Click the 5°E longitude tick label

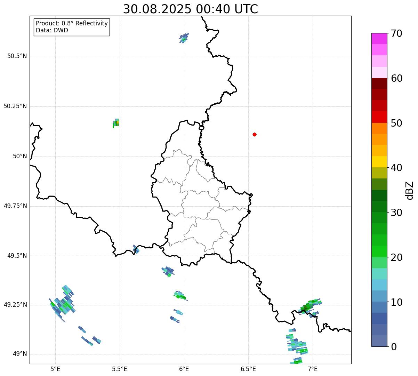55,369
